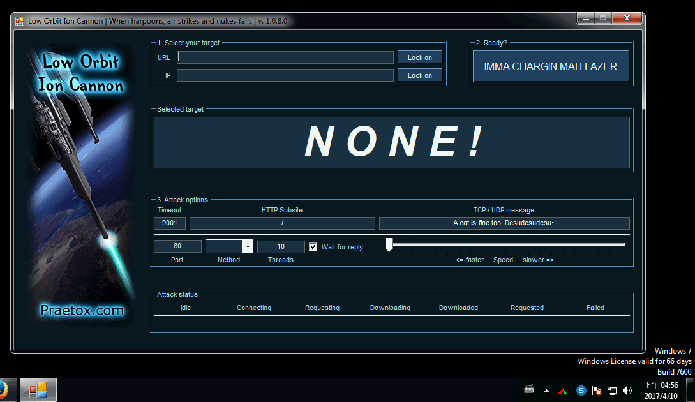Focus the URL input field
The height and width of the screenshot is (402, 695).
coord(285,57)
